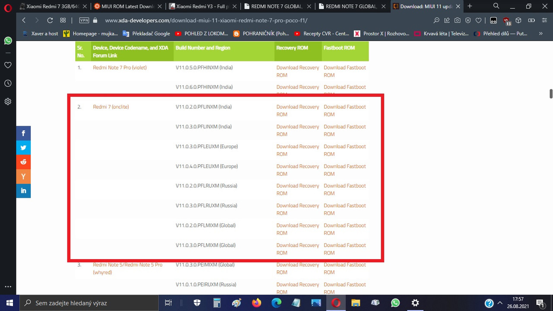Open a new tab with plus button
The height and width of the screenshot is (311, 553).
470,6
